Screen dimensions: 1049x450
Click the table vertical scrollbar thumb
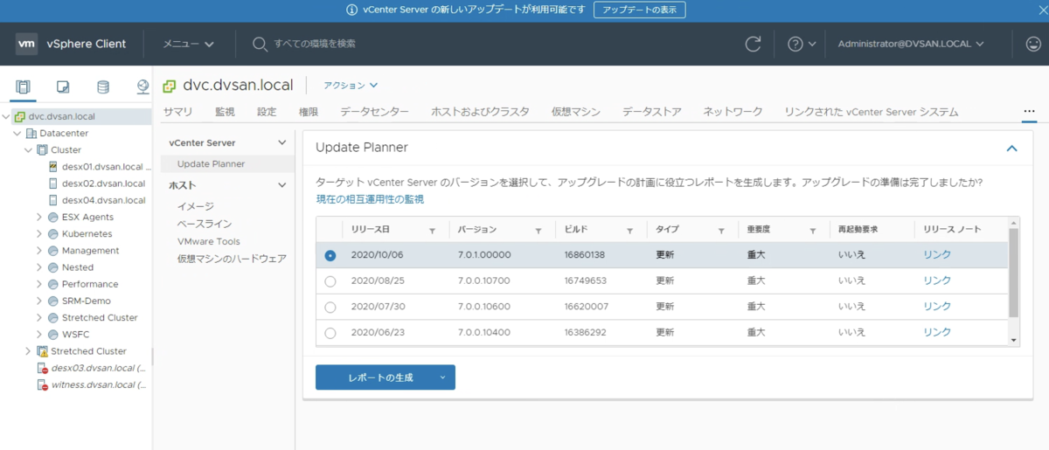[1014, 272]
